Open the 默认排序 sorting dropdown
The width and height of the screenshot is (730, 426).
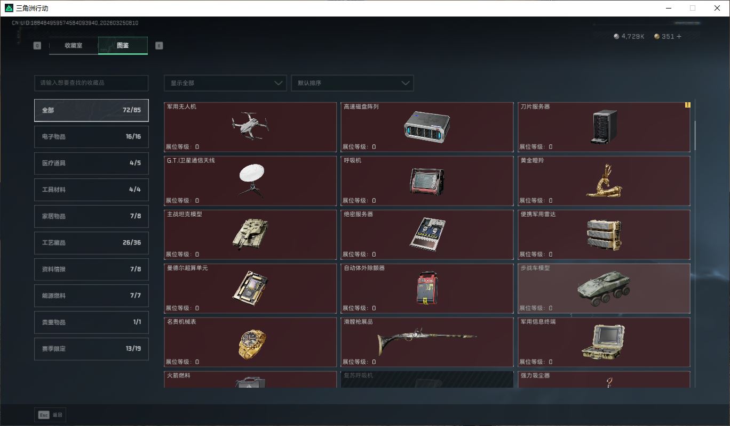(352, 83)
